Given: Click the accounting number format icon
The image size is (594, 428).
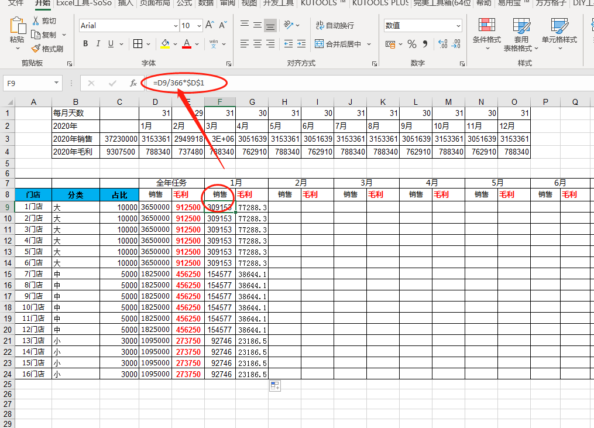Looking at the screenshot, I should coord(390,44).
